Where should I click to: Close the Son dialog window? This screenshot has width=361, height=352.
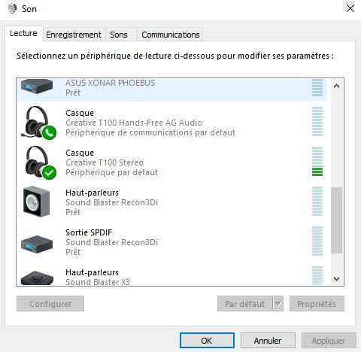click(350, 8)
